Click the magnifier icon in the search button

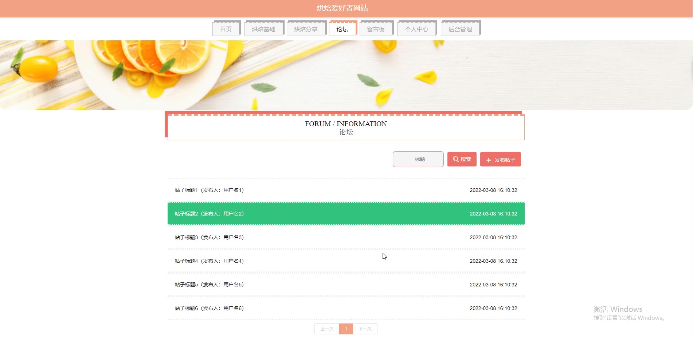(x=456, y=159)
